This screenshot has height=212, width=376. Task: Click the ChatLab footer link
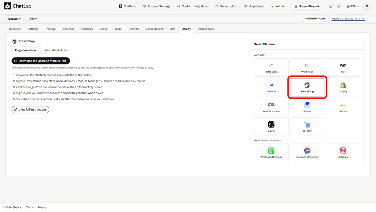click(17, 207)
